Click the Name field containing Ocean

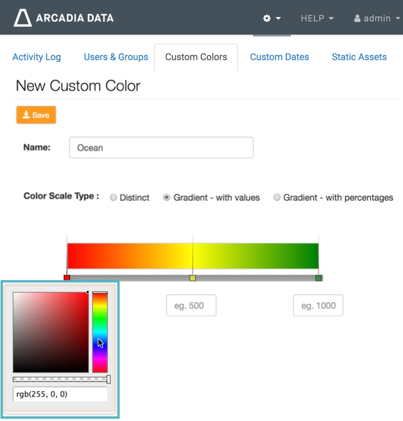tap(161, 148)
